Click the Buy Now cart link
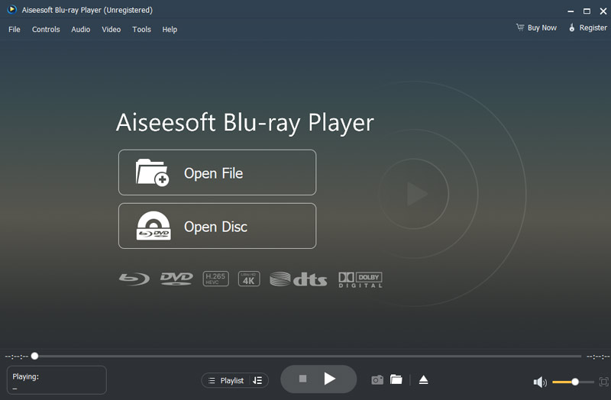Screen dimensions: 611x400 point(536,28)
